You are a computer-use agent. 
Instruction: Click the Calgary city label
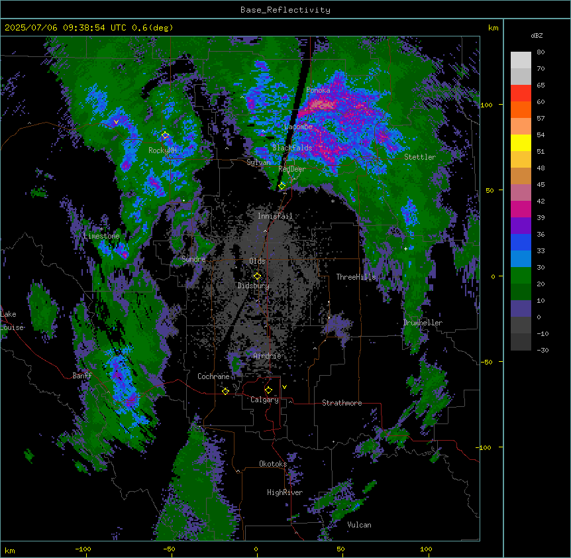(264, 400)
